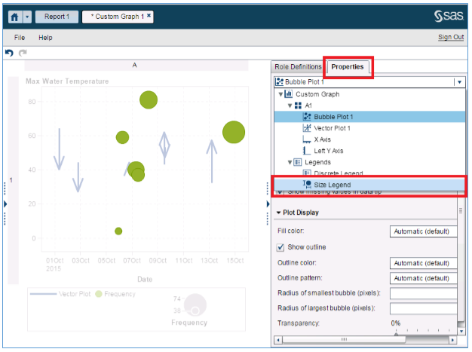The height and width of the screenshot is (352, 472).
Task: Select Left Y Axis in the tree
Action: tap(329, 151)
